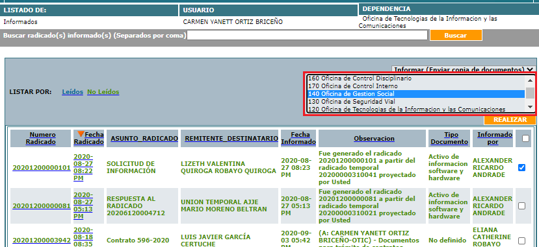The image size is (539, 247).
Task: Check the checkbox for radicado 20201200000081
Action: [x=522, y=206]
